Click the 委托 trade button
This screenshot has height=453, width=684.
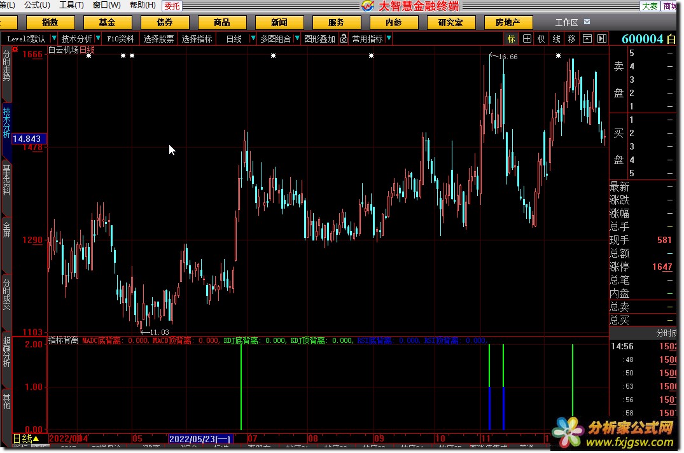pos(172,6)
